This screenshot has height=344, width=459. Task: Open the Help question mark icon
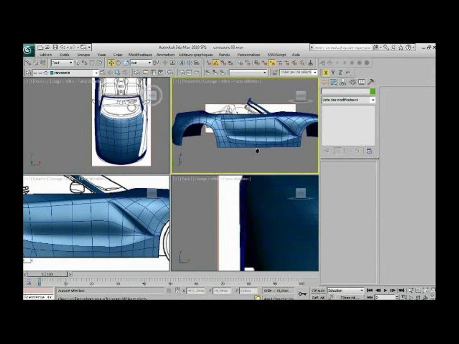(408, 47)
